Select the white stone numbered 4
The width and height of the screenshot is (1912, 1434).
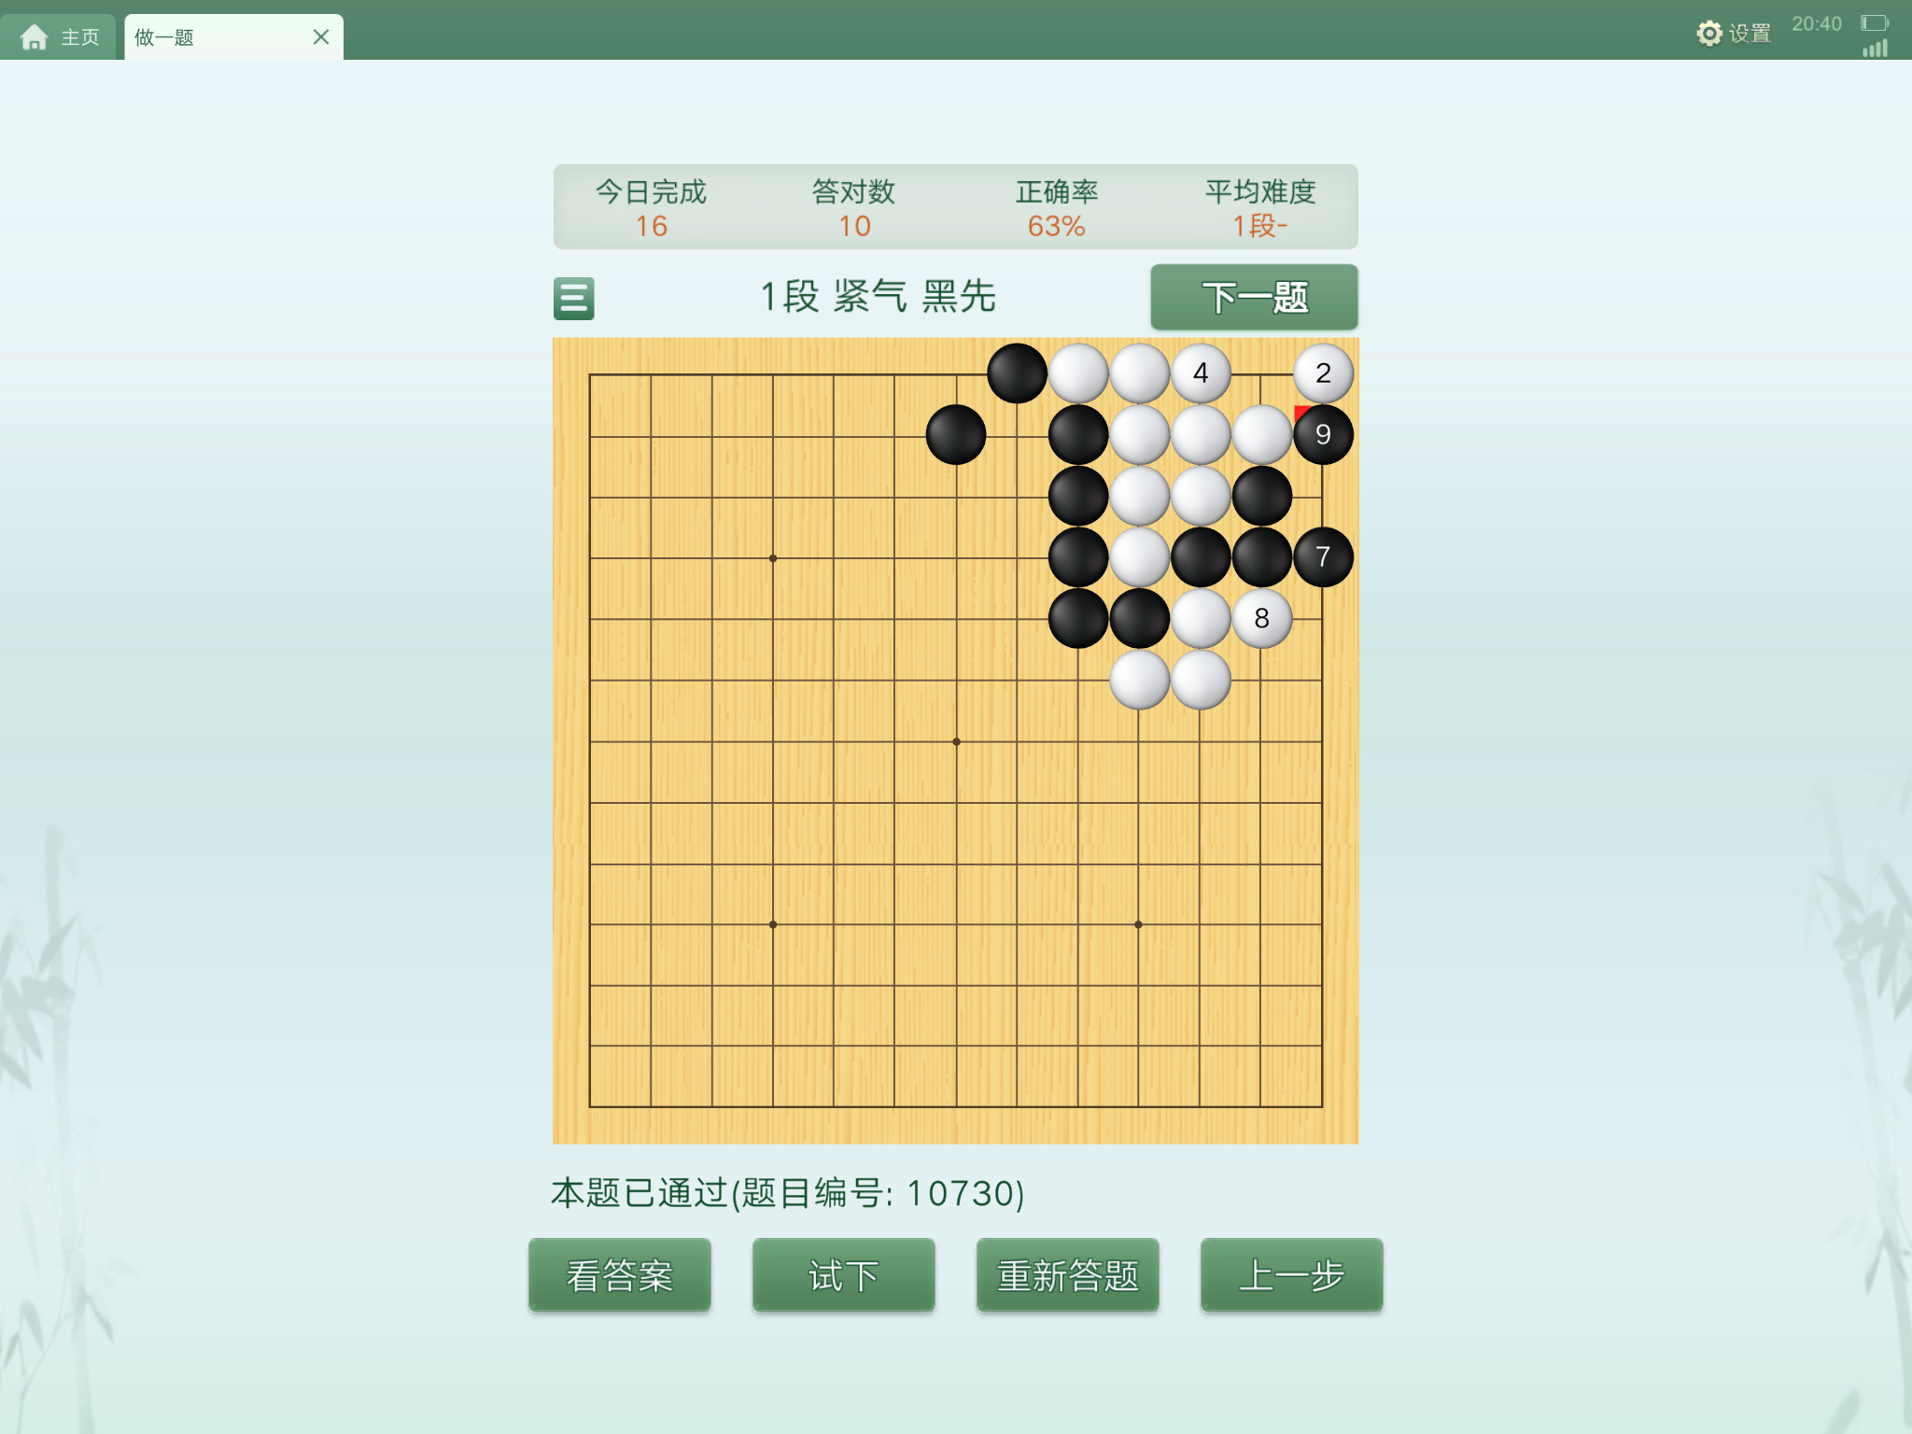1201,373
